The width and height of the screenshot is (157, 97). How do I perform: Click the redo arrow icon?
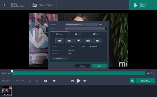pos(23,81)
